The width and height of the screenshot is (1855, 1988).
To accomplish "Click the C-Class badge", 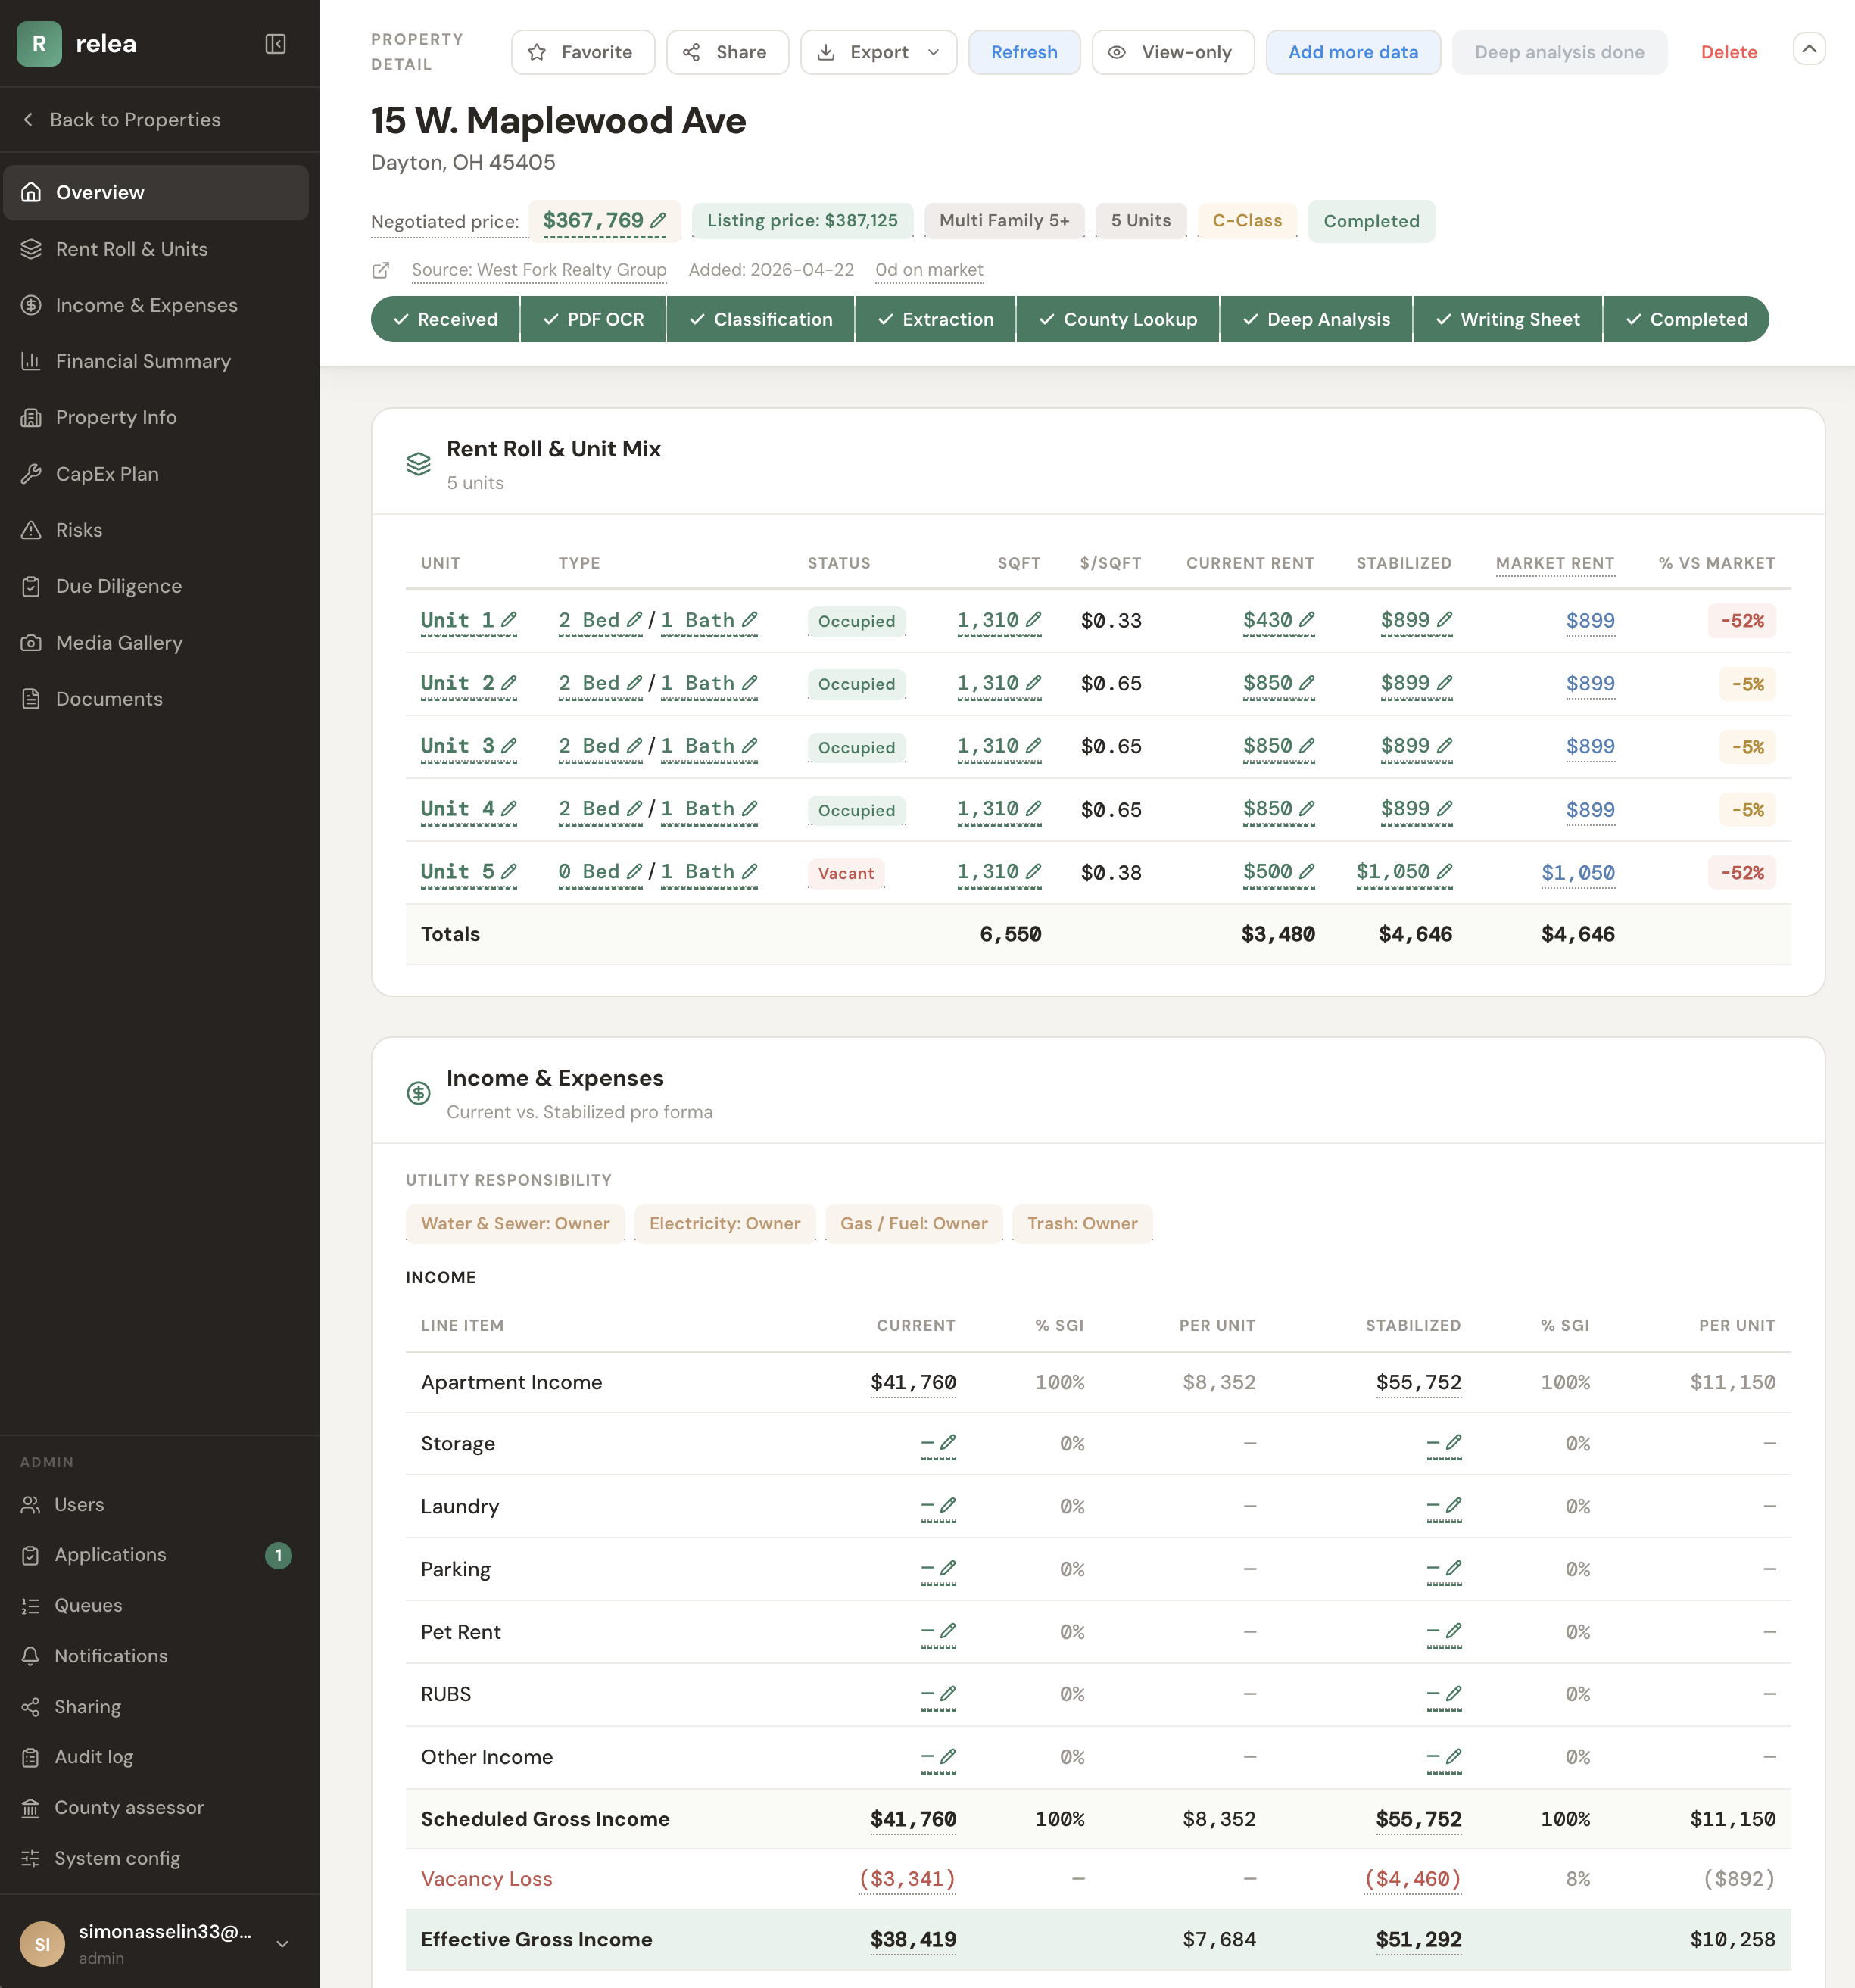I will click(1247, 221).
